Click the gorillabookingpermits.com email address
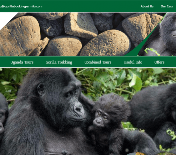 coord(21,6)
